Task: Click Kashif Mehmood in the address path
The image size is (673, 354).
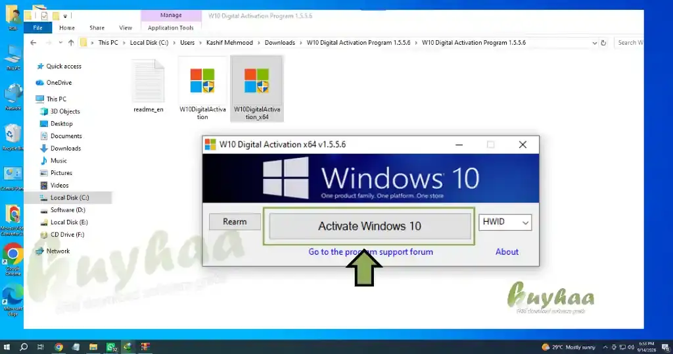Action: (x=229, y=43)
